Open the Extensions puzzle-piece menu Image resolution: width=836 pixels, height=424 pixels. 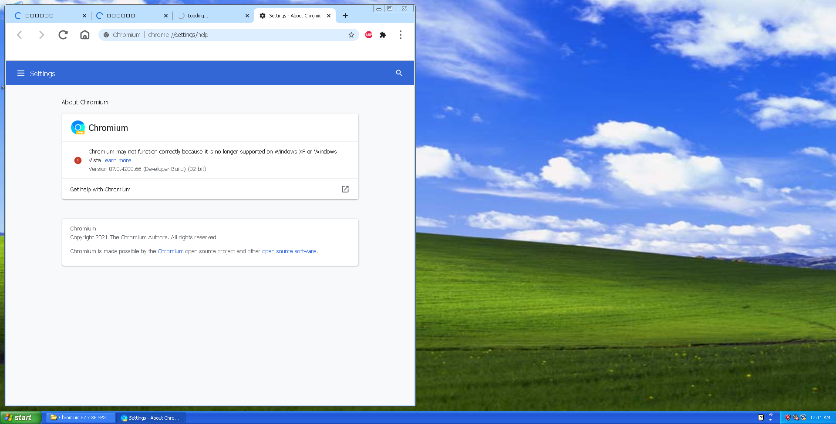point(383,35)
